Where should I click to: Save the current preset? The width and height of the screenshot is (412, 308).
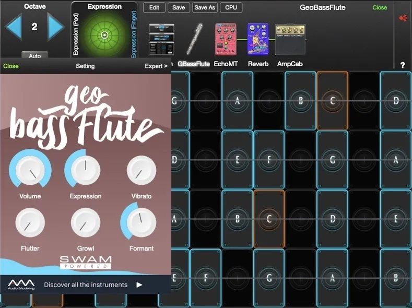tap(179, 7)
